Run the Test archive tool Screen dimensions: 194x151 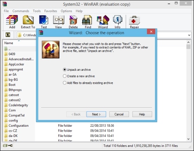coord(44,22)
